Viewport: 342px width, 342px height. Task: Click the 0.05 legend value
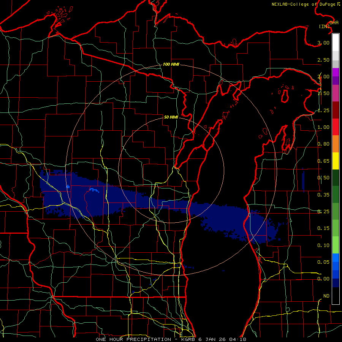coord(323,262)
